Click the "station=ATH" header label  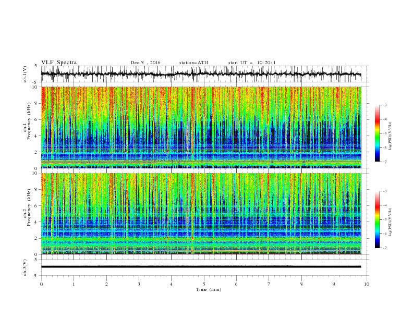click(x=193, y=63)
